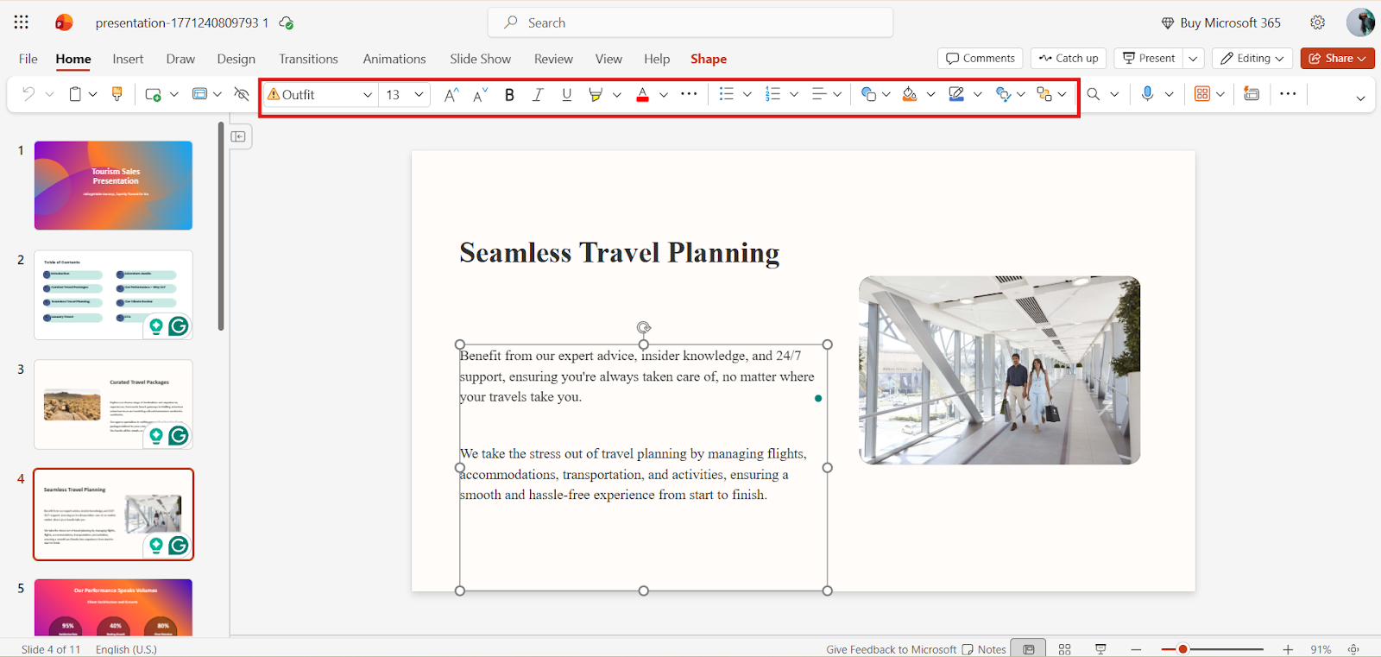Open the settings gear icon
The width and height of the screenshot is (1381, 657).
[x=1317, y=22]
